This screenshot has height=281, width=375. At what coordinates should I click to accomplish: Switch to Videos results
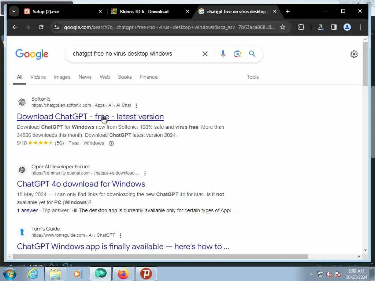38,77
